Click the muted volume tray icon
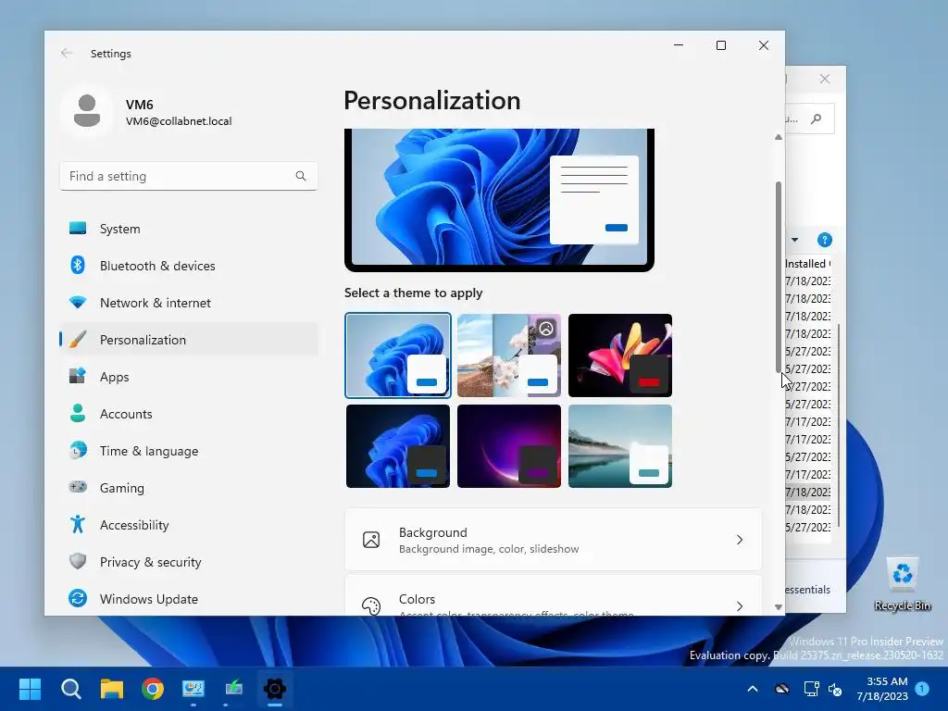The image size is (948, 711). pyautogui.click(x=835, y=689)
